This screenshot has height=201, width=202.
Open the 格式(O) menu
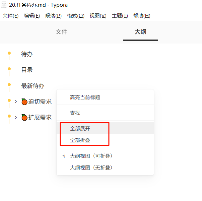(76, 16)
